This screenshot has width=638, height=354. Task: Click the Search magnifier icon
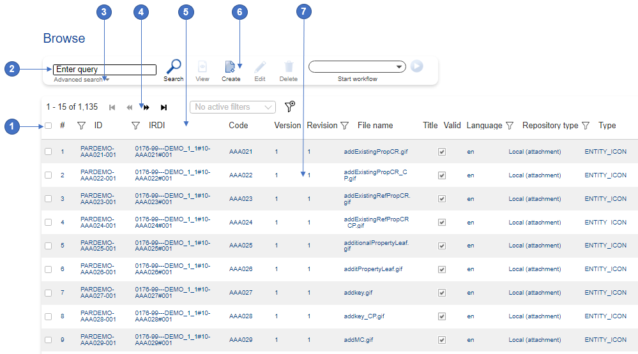point(173,66)
